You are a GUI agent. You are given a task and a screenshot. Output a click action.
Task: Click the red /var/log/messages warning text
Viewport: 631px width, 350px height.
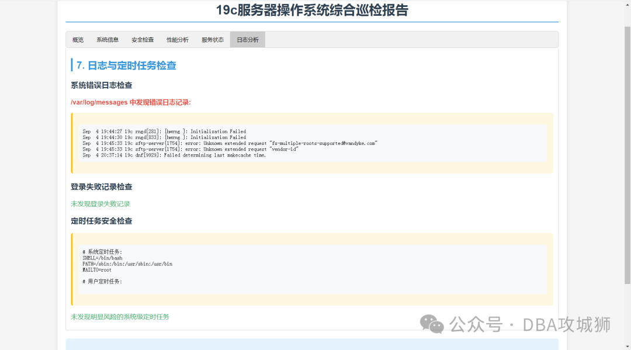(131, 102)
